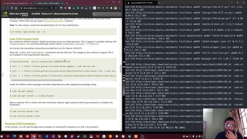Click the microphone system tray icon
Image resolution: width=247 pixels, height=139 pixels.
click(193, 136)
